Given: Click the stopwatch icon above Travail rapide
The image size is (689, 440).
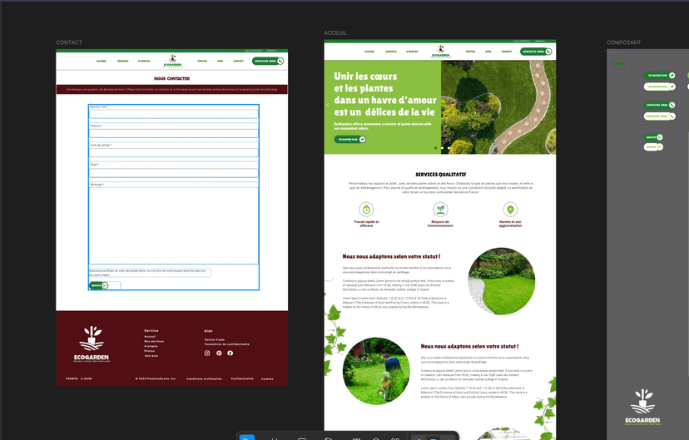Looking at the screenshot, I should [366, 210].
